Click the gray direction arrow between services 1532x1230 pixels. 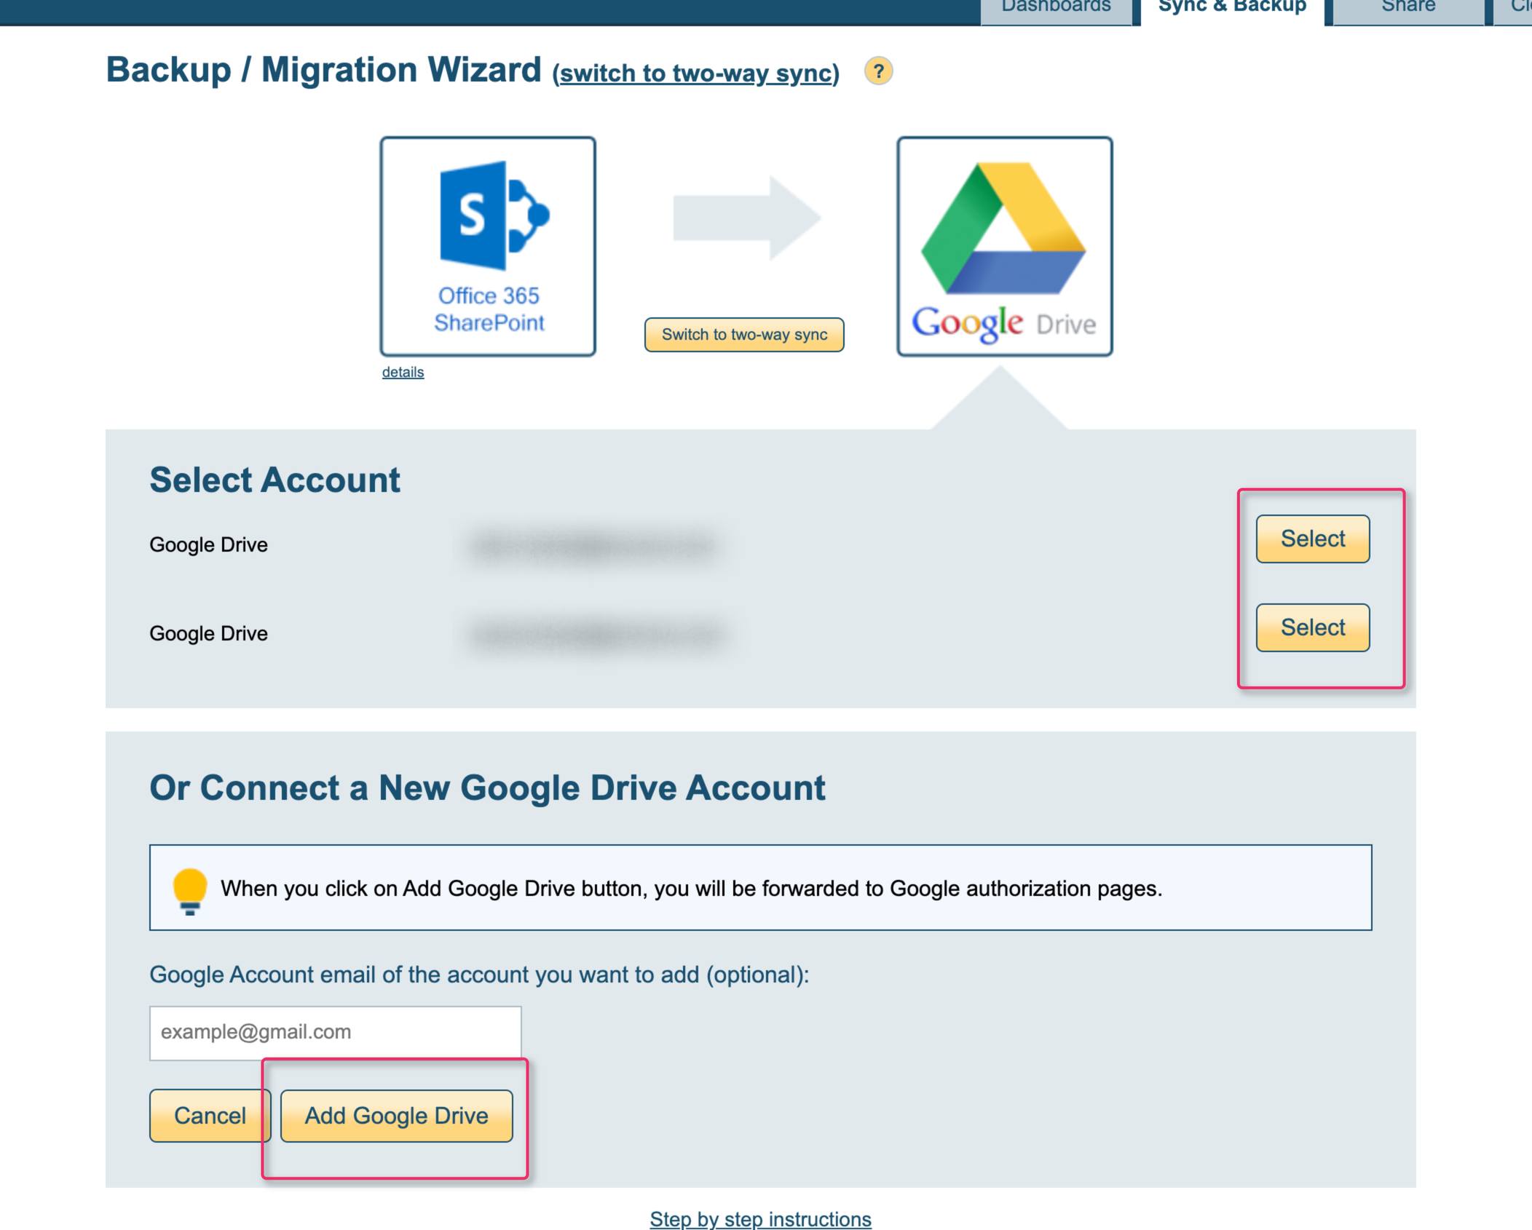(x=747, y=218)
